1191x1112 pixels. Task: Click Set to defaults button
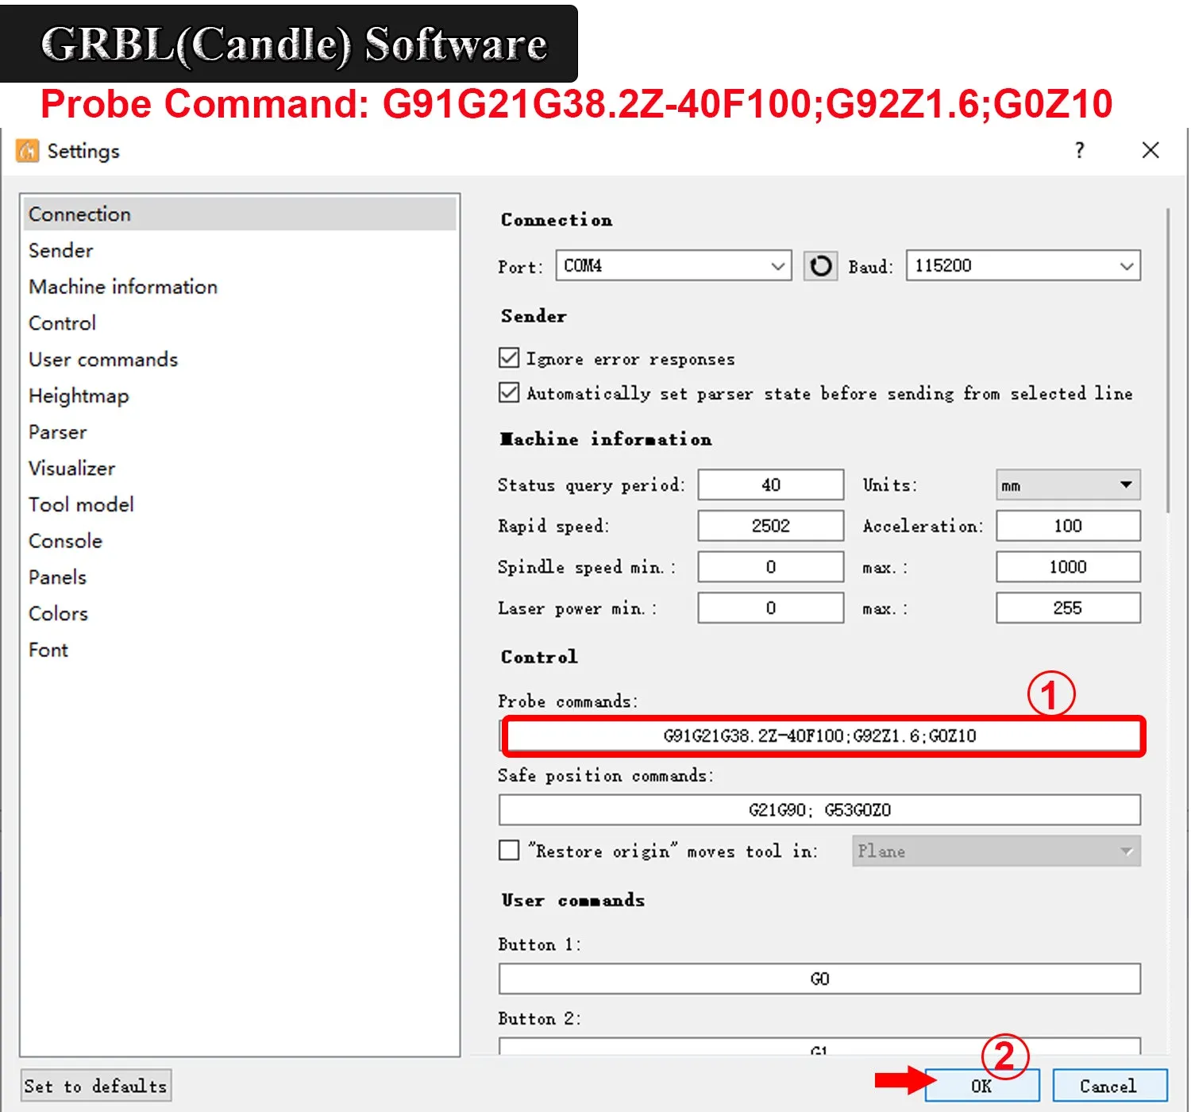pos(95,1086)
